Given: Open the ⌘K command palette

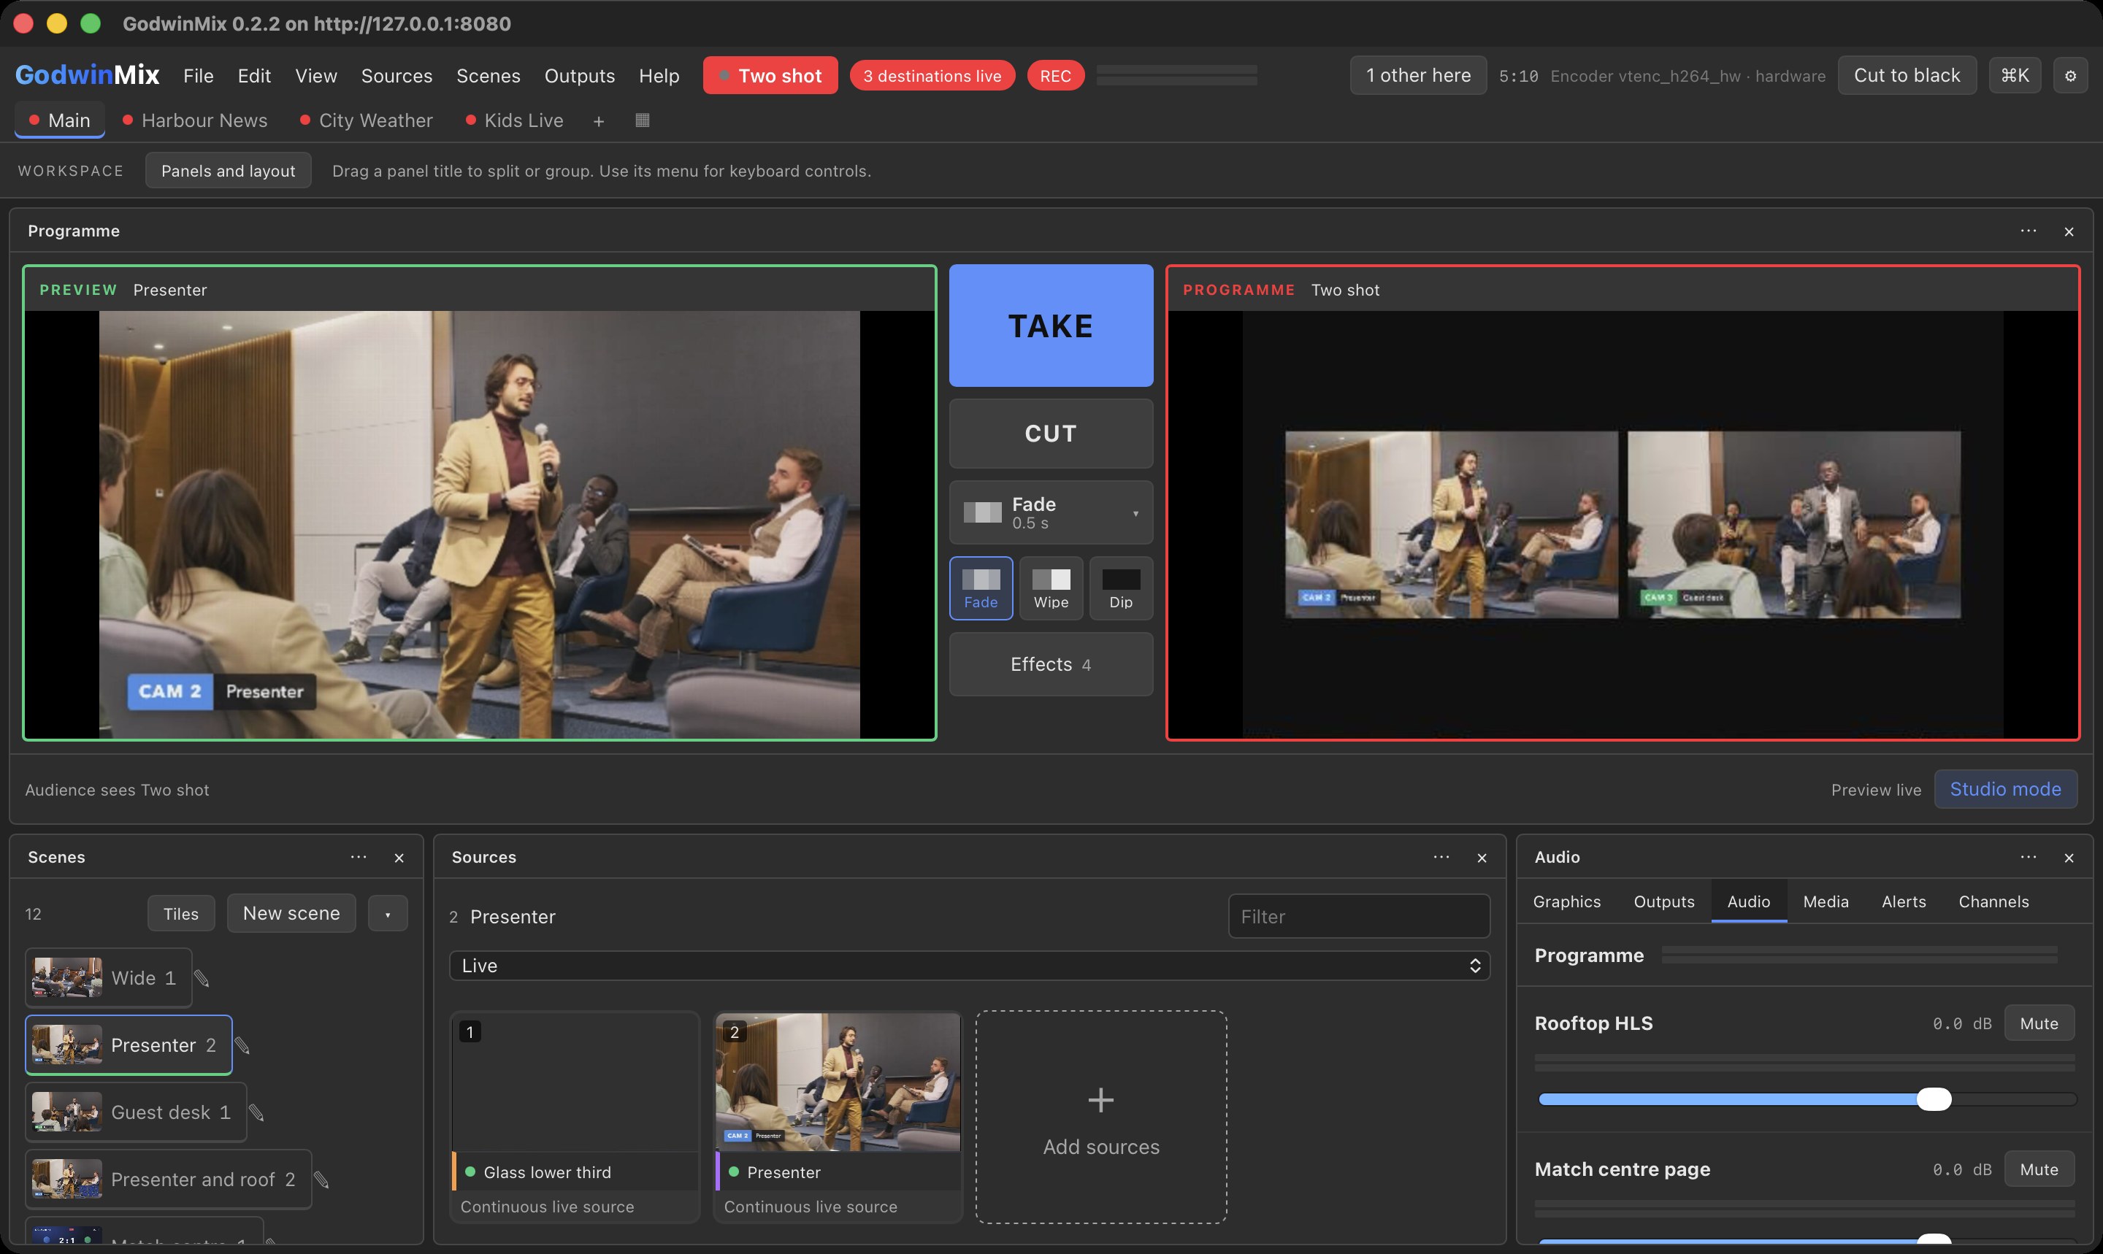Looking at the screenshot, I should coord(2014,76).
